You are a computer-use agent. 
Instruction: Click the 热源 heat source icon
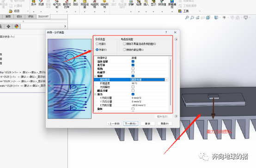(x=41, y=3)
